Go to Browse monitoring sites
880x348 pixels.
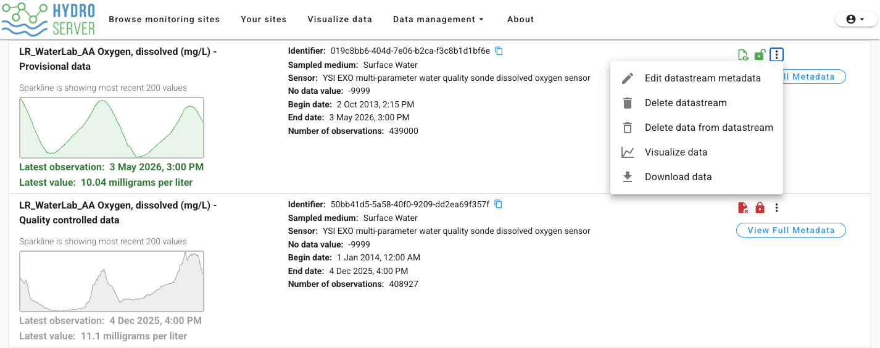click(x=164, y=19)
